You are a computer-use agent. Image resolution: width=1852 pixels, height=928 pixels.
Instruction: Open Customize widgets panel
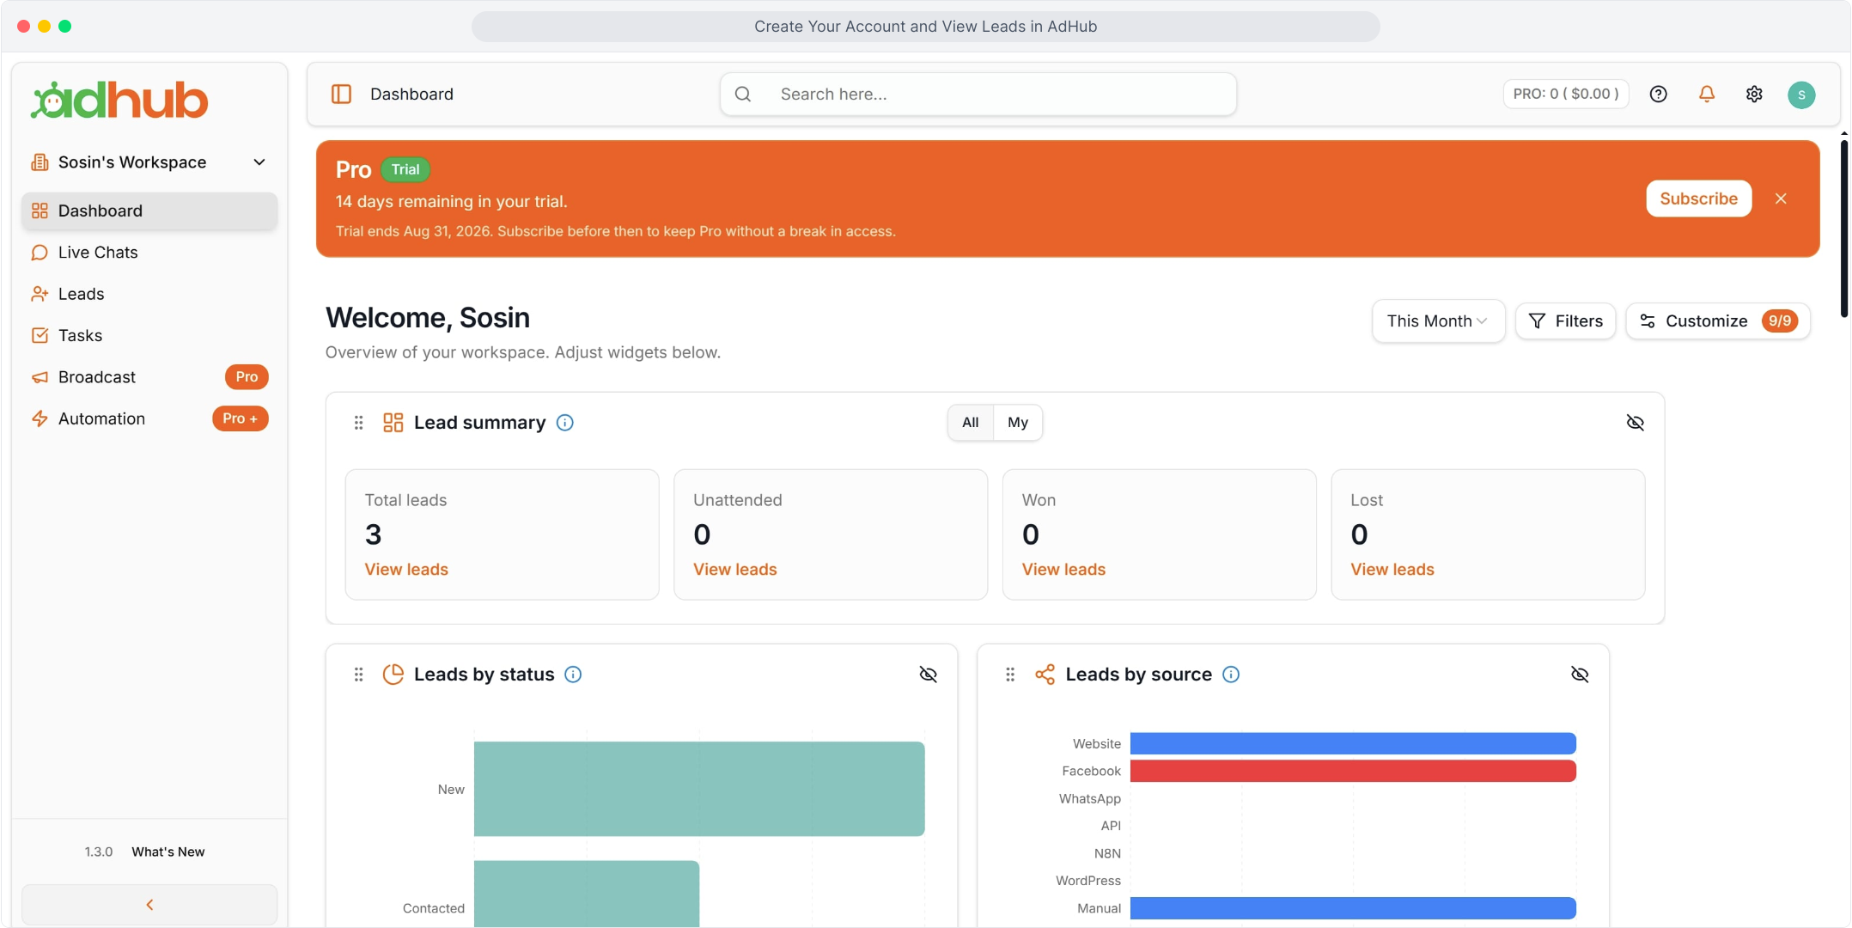pyautogui.click(x=1718, y=321)
